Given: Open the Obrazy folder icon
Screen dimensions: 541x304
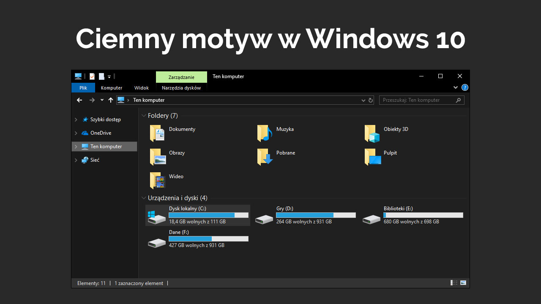Looking at the screenshot, I should coord(157,157).
